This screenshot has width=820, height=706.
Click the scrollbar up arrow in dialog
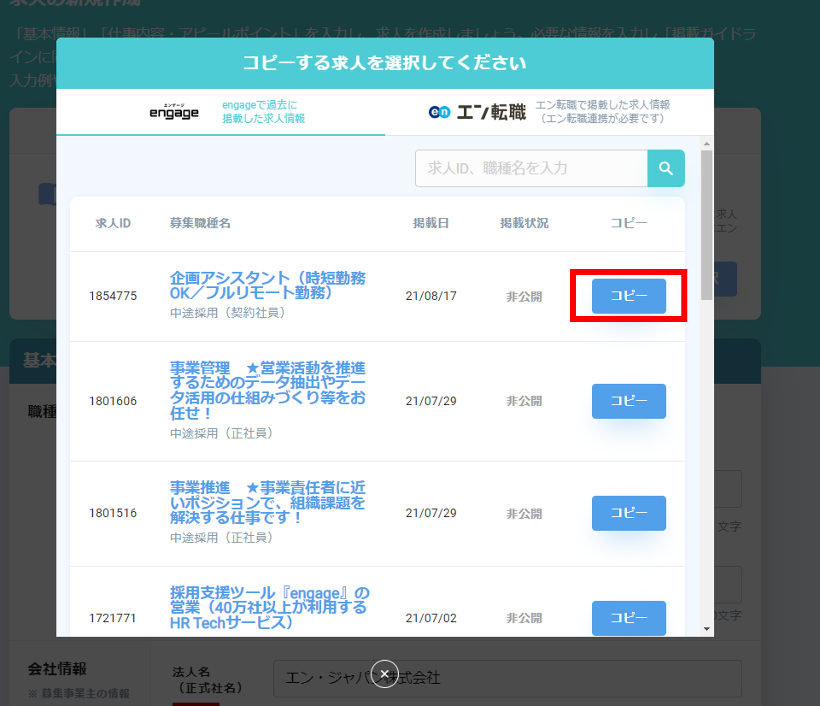[707, 144]
